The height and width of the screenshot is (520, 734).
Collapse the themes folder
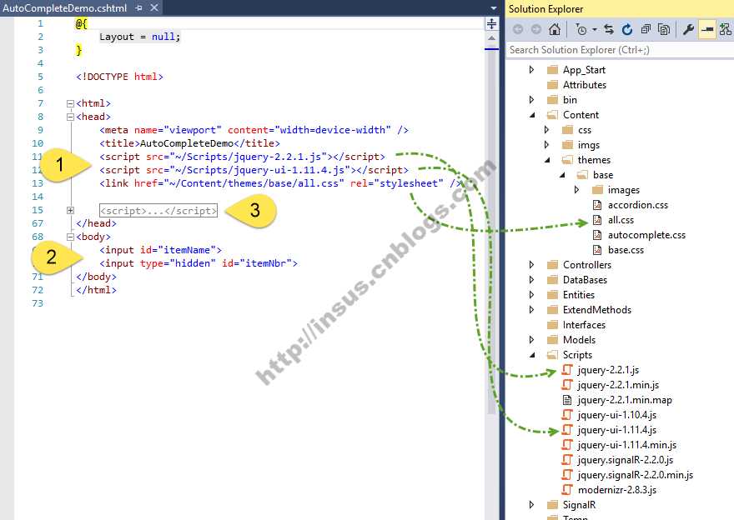(x=547, y=160)
